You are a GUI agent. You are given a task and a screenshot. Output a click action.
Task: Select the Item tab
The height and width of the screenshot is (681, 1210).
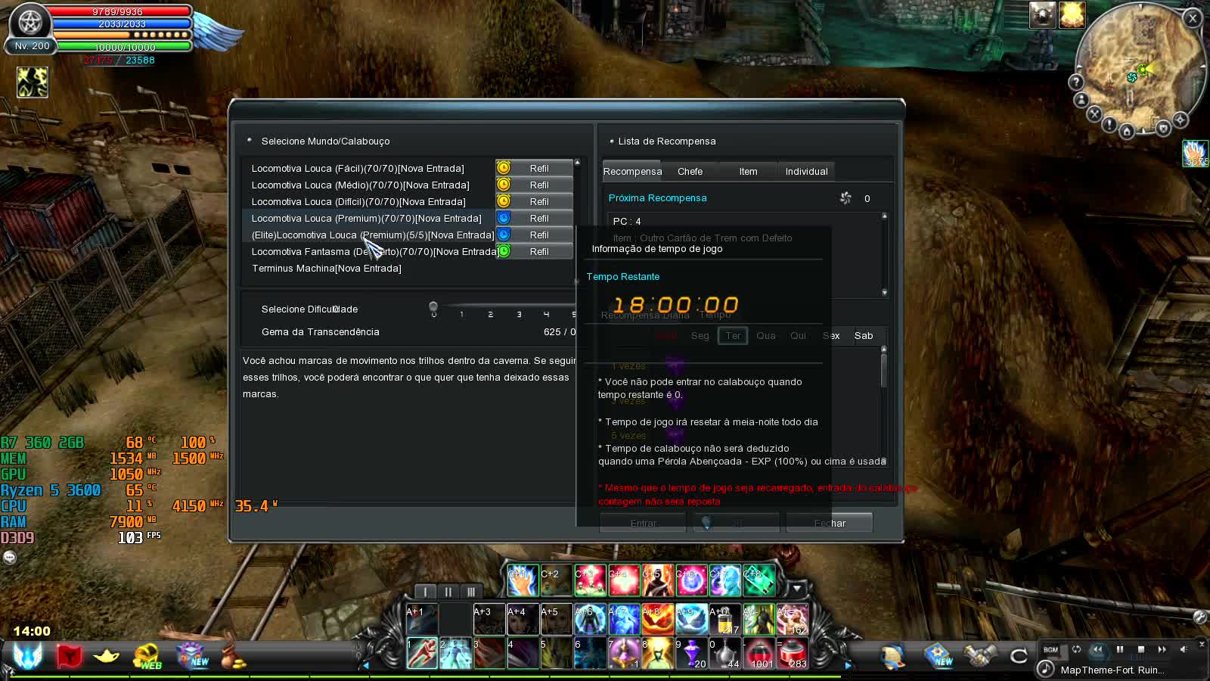click(x=748, y=172)
